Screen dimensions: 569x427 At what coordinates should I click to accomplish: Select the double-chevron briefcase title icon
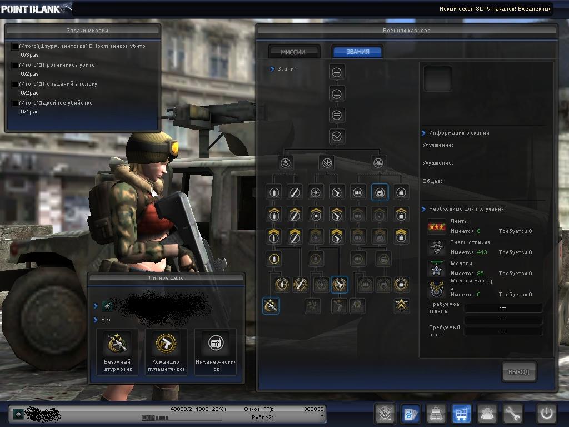pyautogui.click(x=401, y=236)
